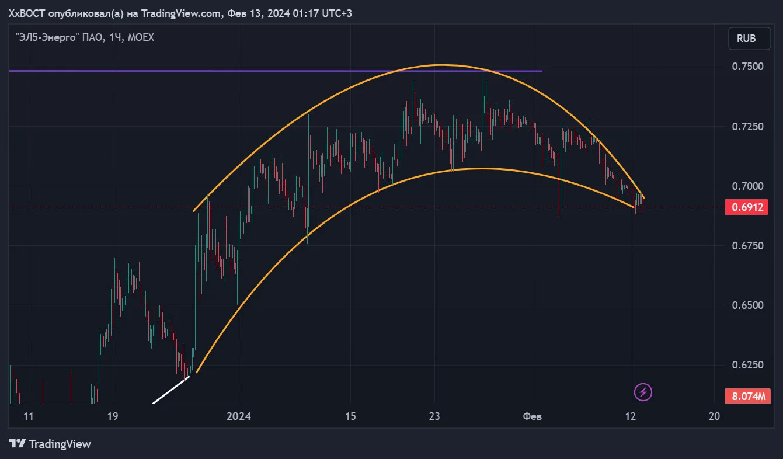Click the 8.074M volume label
This screenshot has height=459, width=783.
[747, 396]
